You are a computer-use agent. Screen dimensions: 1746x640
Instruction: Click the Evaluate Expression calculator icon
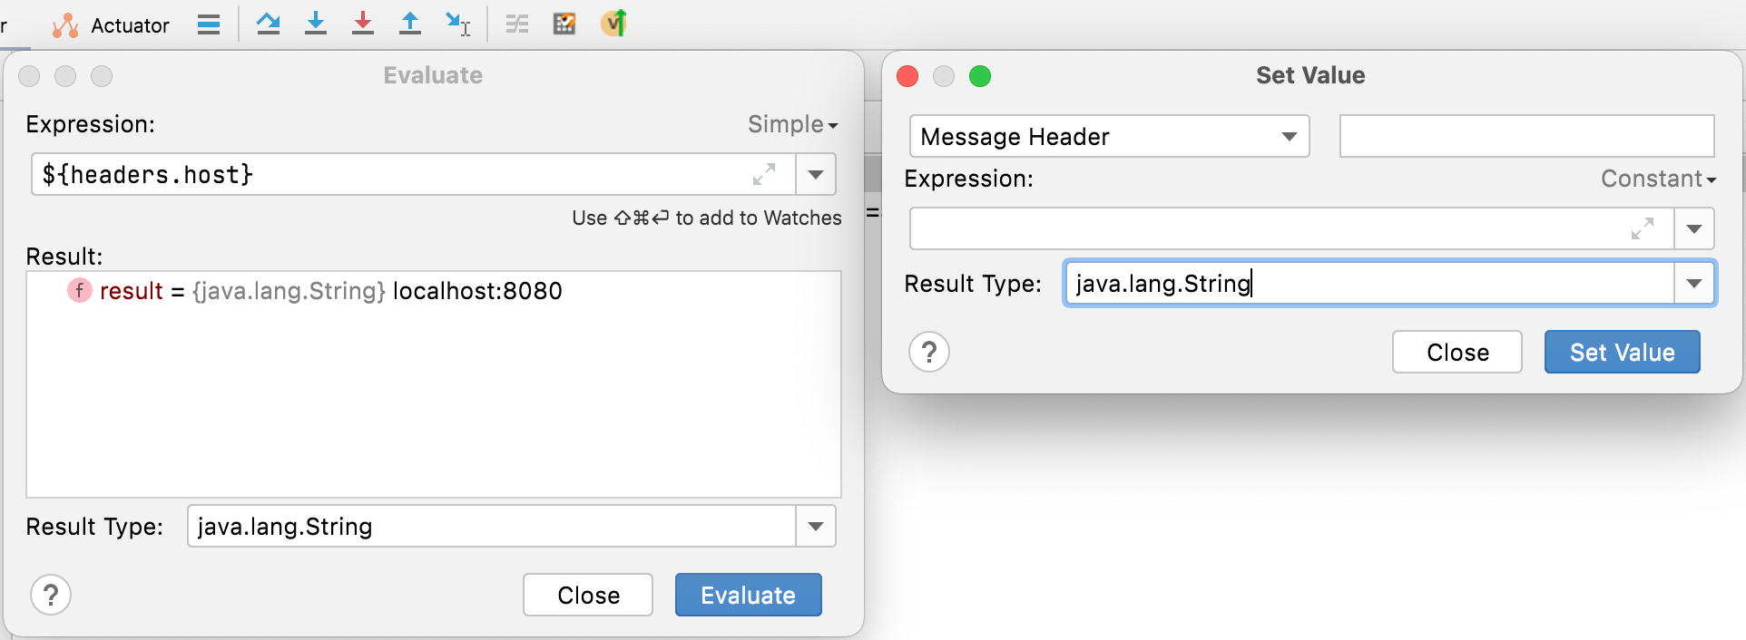(x=564, y=24)
